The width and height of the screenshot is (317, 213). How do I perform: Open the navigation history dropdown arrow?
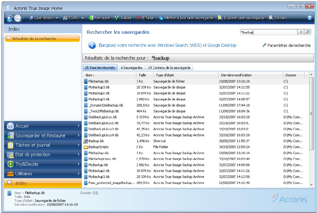(24, 18)
